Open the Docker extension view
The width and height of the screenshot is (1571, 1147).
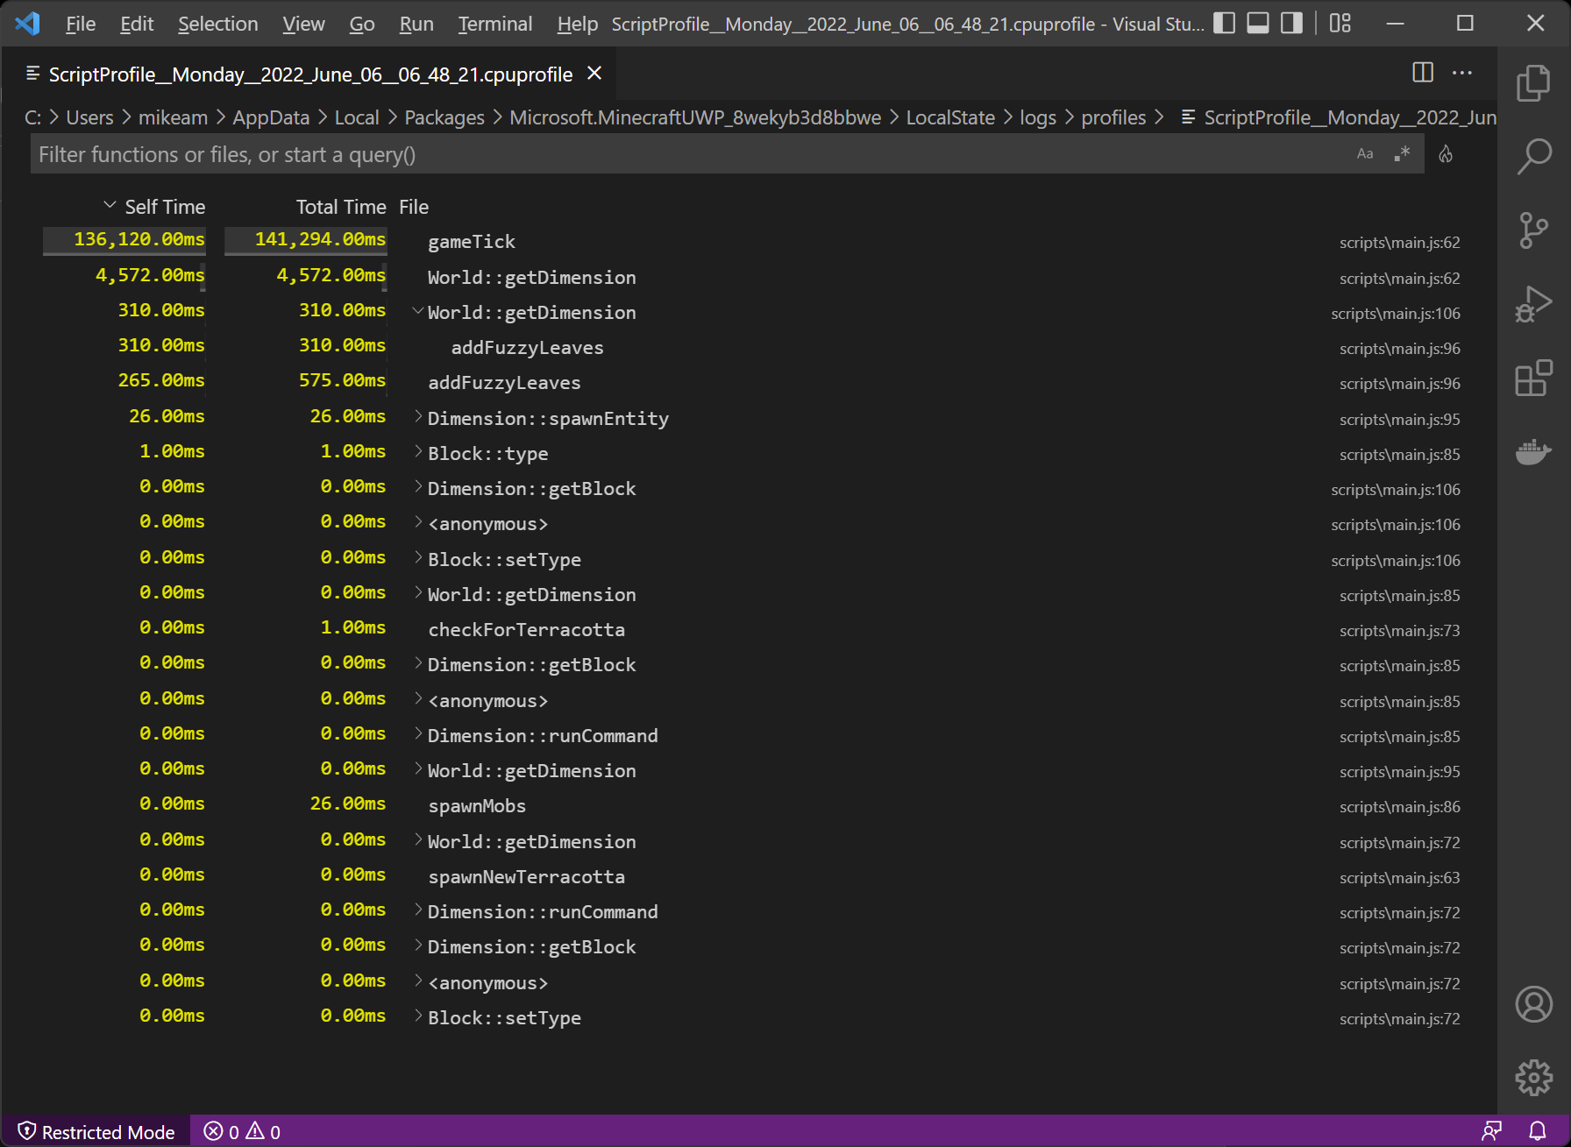[x=1533, y=452]
